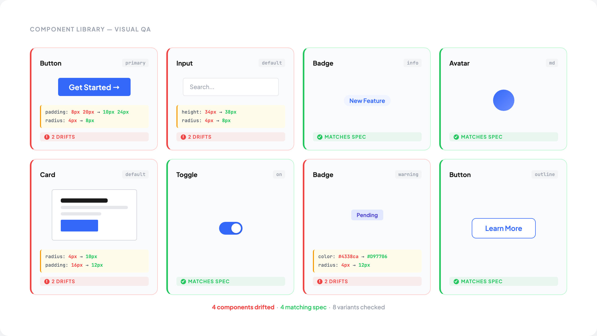Click the alert icon in Card default drifts bar

[x=47, y=281]
